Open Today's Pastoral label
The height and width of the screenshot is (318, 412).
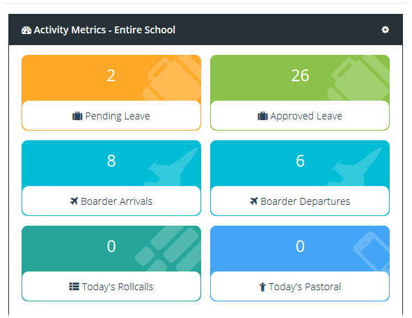click(305, 287)
